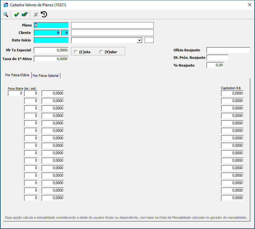Click the mensalidade explanation note text
The image size is (255, 229).
[126, 217]
